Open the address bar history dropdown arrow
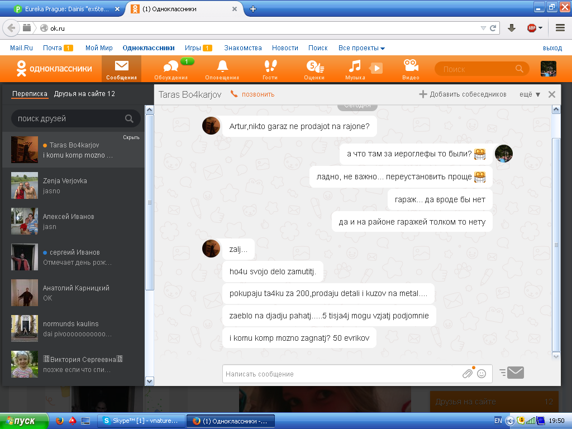 pos(483,28)
